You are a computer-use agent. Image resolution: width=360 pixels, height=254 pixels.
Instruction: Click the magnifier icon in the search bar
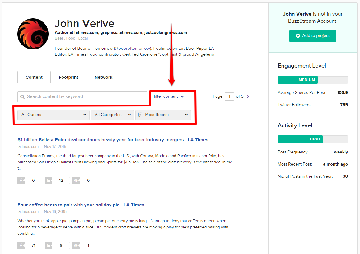[x=22, y=96]
